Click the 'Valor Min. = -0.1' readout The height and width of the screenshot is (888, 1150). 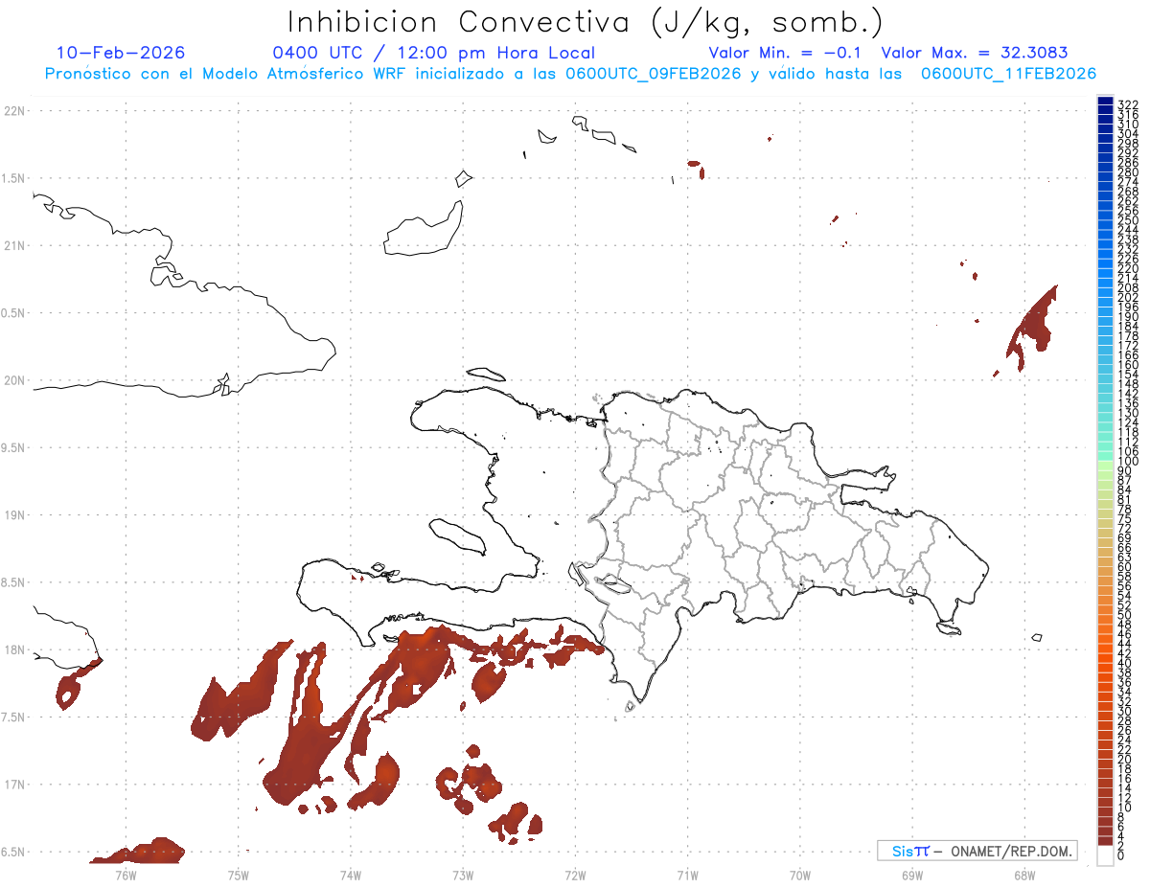click(x=785, y=53)
